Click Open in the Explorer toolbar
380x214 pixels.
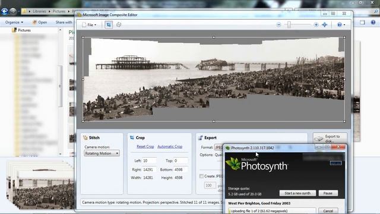point(40,23)
